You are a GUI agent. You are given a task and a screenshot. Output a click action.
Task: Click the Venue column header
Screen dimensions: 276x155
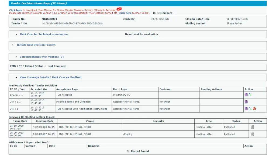coord(90,121)
